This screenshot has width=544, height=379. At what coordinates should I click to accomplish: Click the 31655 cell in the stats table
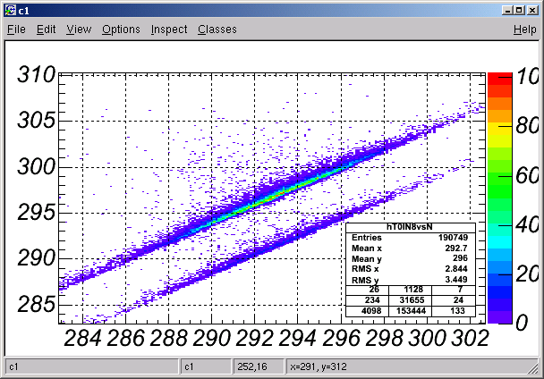(x=411, y=300)
